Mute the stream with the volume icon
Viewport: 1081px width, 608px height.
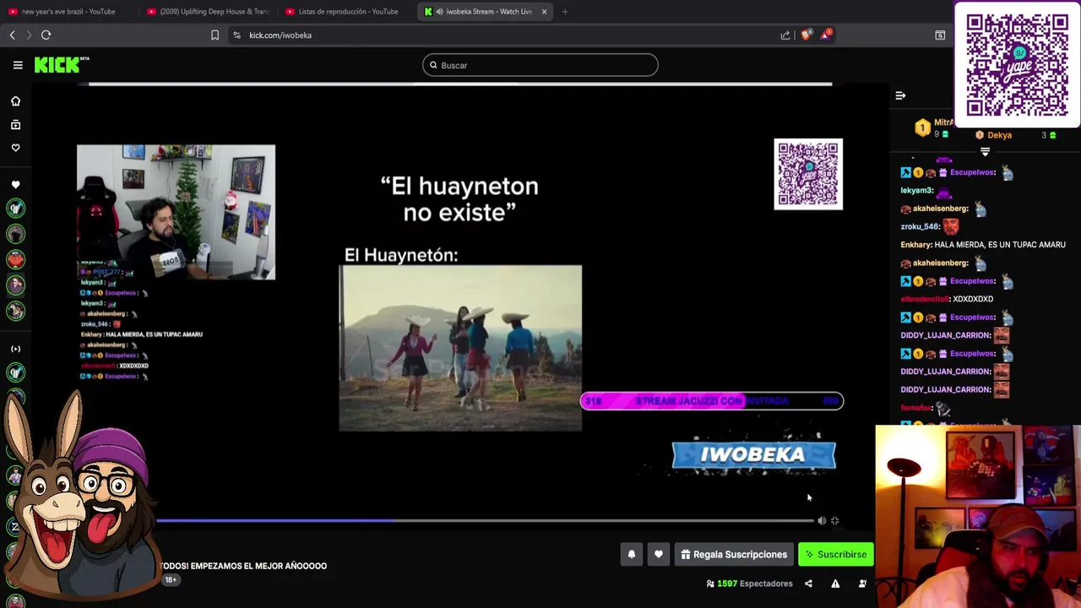[x=822, y=521]
